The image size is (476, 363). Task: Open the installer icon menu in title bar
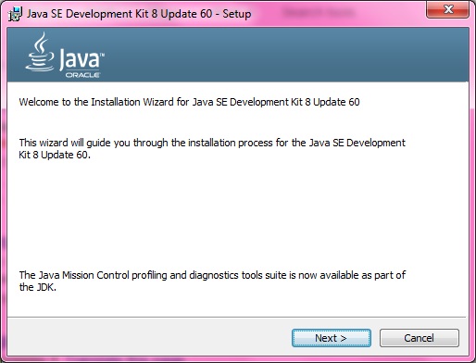(15, 14)
